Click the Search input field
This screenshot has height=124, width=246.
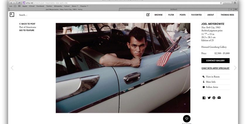(80, 15)
